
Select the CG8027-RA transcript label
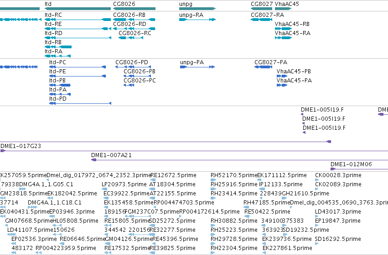tap(267, 15)
